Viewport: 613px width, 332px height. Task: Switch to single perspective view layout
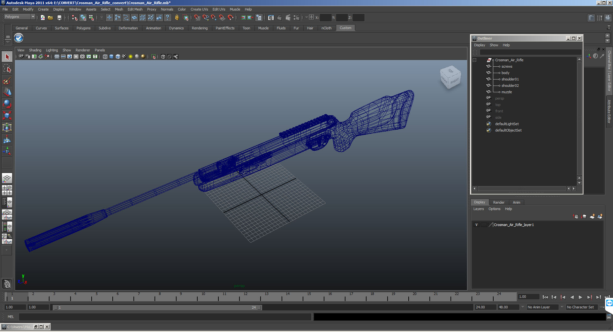[x=7, y=178]
